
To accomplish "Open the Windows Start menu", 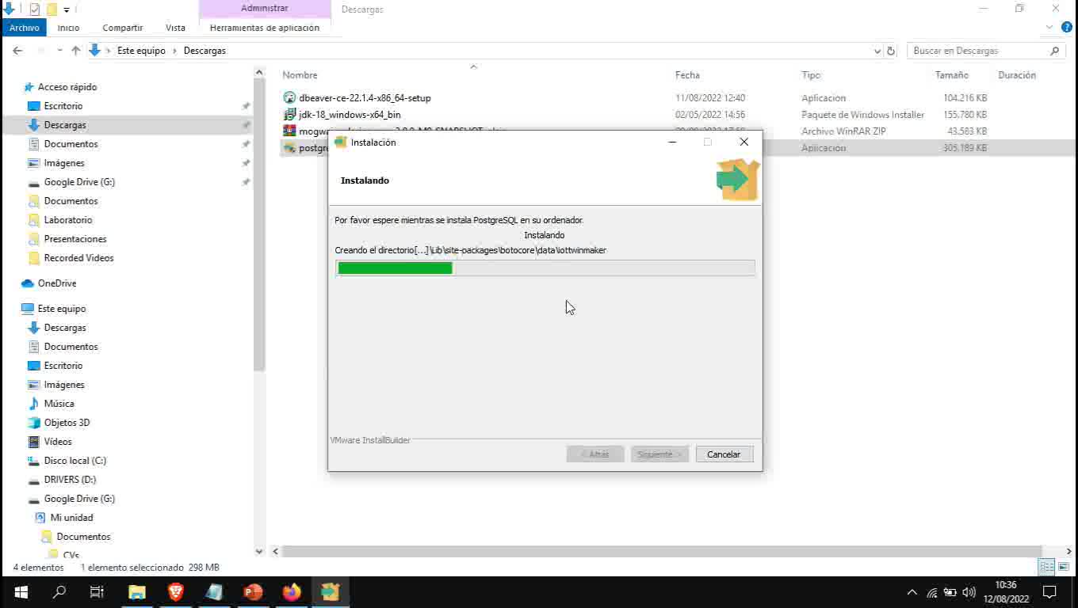I will [21, 591].
